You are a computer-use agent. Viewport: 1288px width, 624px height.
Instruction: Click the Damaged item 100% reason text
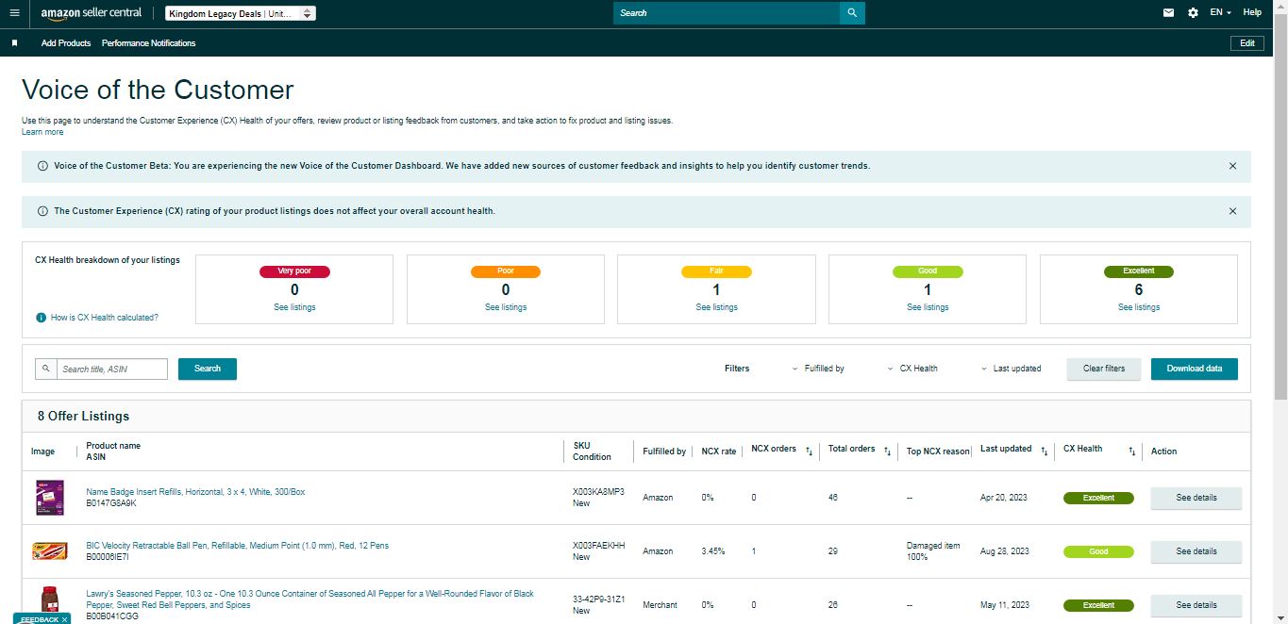(x=934, y=551)
